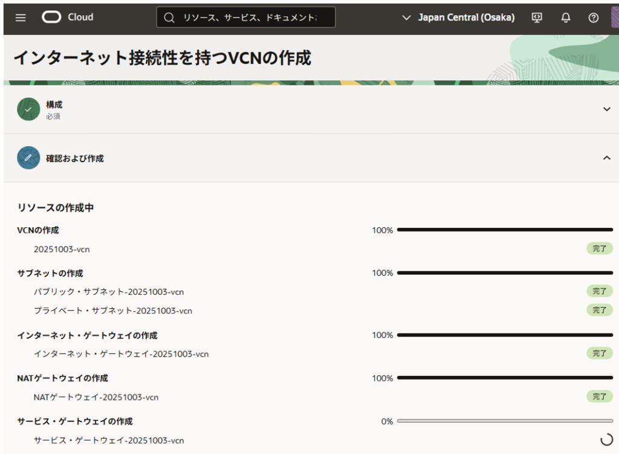The image size is (619, 454).
Task: Click the サービス・ゲートウェイの作成 0% progress bar
Action: click(505, 421)
